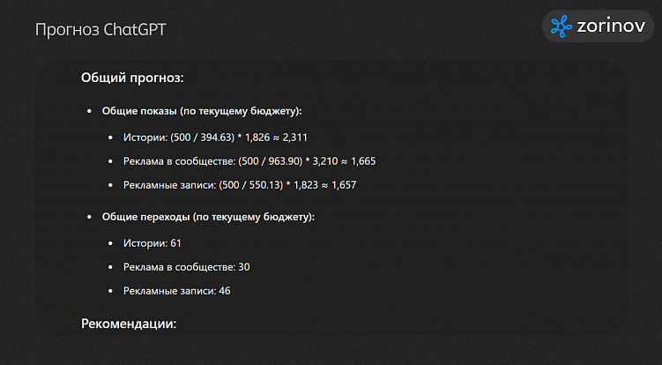The width and height of the screenshot is (662, 365).
Task: Click the bullet before "Истории: 61"
Action: pos(110,242)
